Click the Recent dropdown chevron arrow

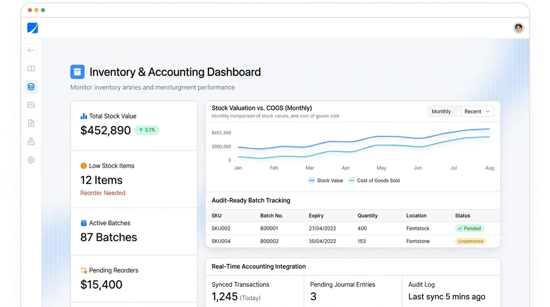pos(487,111)
